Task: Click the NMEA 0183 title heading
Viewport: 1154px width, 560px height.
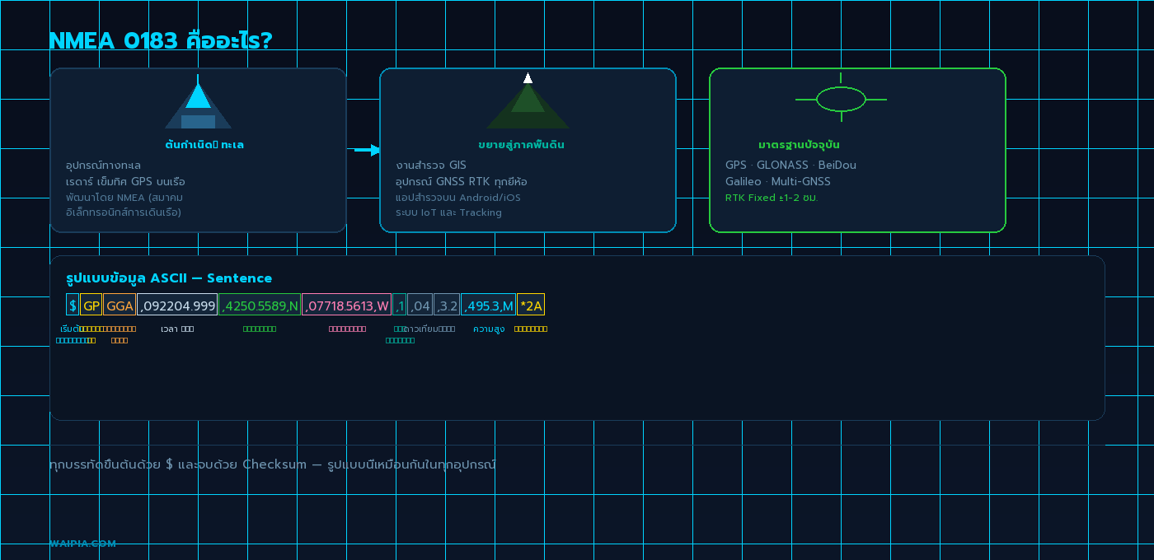Action: (161, 40)
